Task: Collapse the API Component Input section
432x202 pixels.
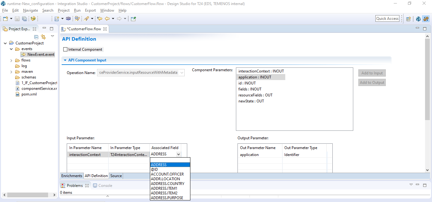Action: tap(65, 60)
